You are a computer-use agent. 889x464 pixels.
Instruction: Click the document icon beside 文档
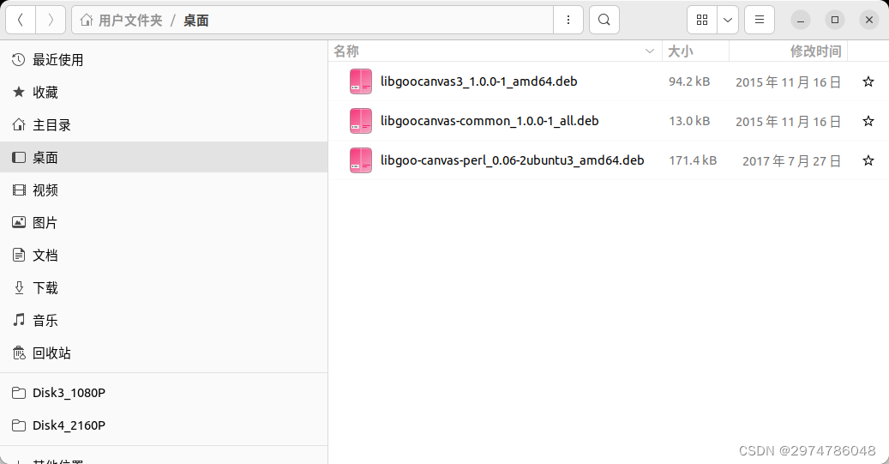pos(19,256)
